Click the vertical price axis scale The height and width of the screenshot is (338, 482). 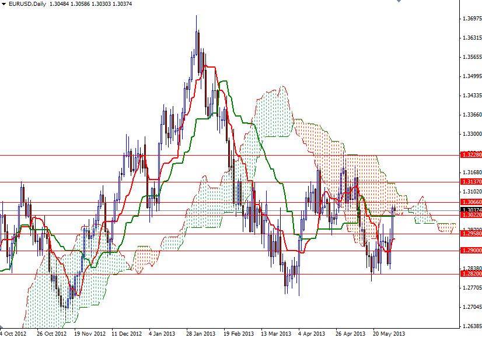point(470,117)
